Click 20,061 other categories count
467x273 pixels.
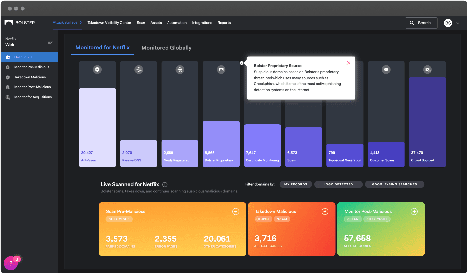pyautogui.click(x=217, y=239)
